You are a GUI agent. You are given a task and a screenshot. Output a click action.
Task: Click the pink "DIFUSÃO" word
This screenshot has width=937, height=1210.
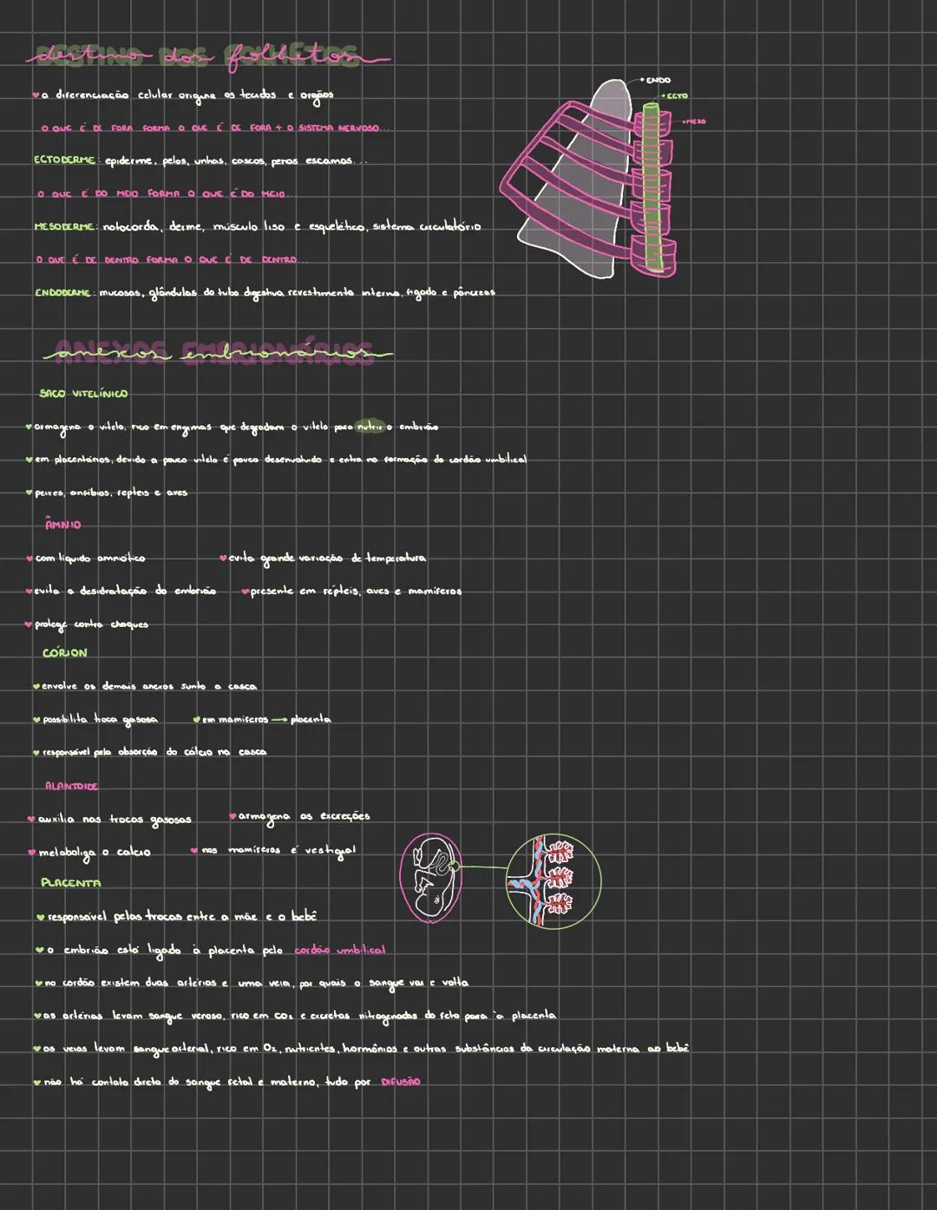pos(401,1082)
